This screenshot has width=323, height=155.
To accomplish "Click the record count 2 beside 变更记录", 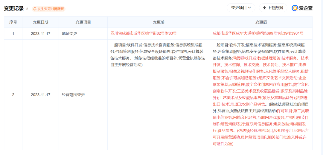I will tap(27, 9).
